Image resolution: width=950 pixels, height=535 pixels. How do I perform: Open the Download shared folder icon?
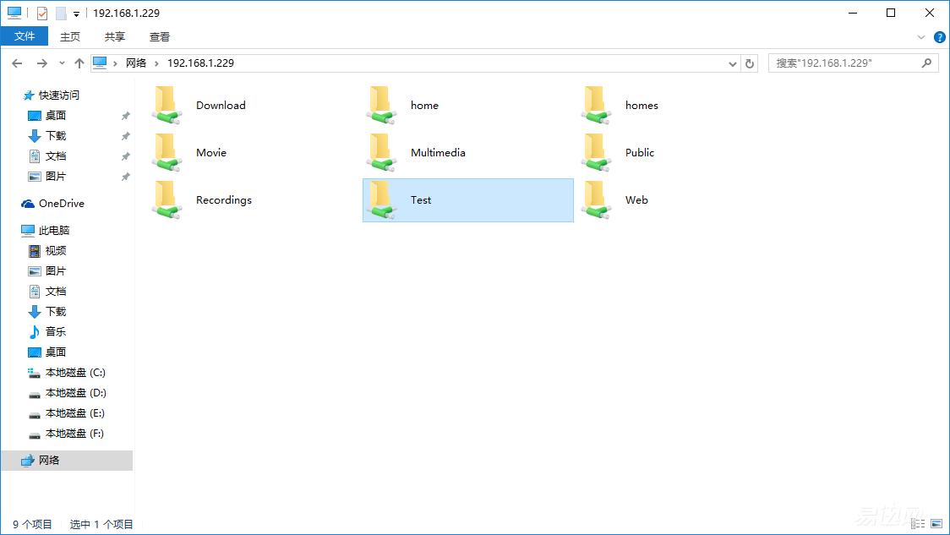167,106
